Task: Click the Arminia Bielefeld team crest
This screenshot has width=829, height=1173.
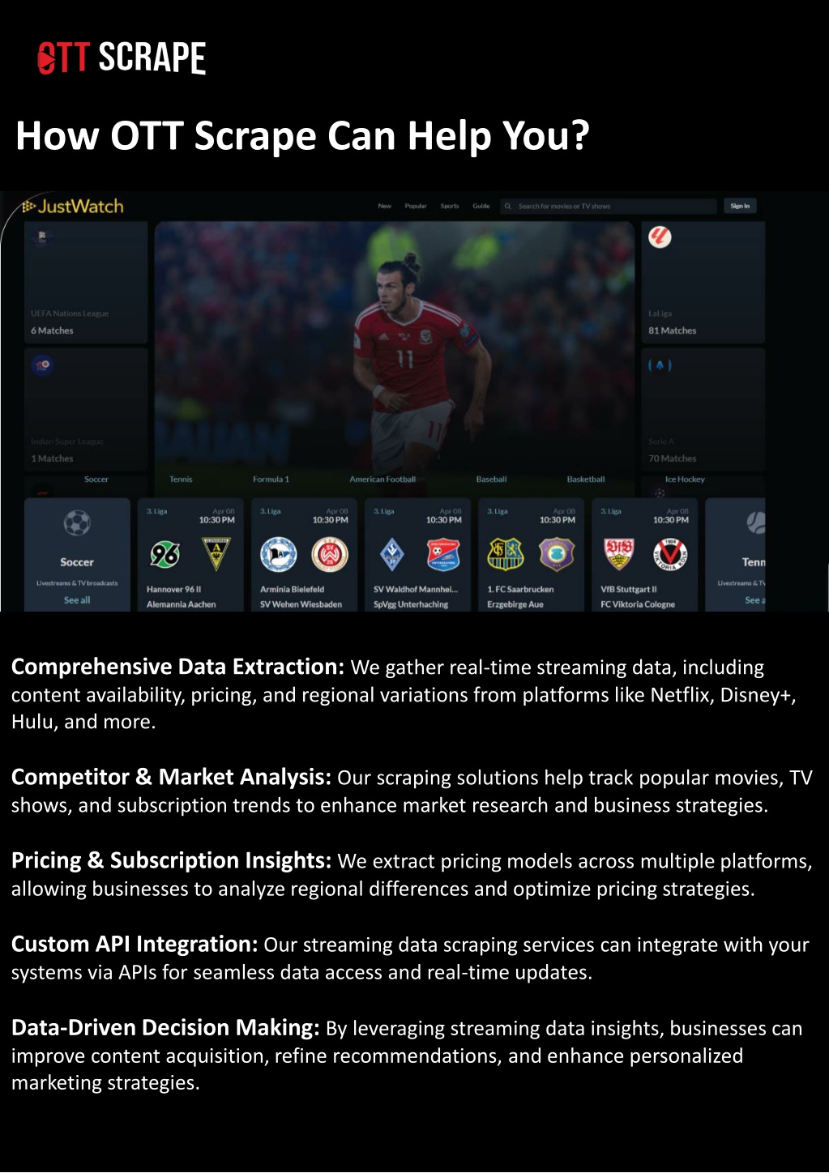Action: coord(278,555)
